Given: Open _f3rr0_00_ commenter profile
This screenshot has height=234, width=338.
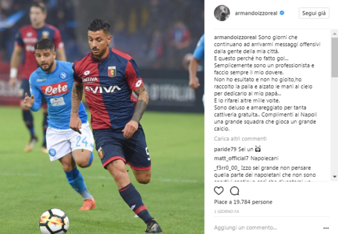Looking at the screenshot, I should (x=226, y=168).
